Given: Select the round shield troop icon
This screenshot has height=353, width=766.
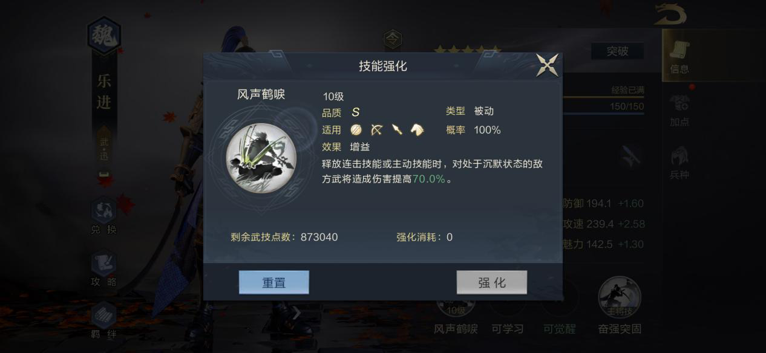Looking at the screenshot, I should (356, 130).
